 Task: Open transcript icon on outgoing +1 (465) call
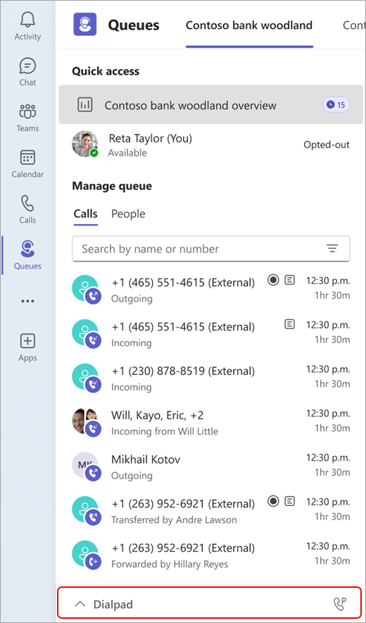point(290,280)
